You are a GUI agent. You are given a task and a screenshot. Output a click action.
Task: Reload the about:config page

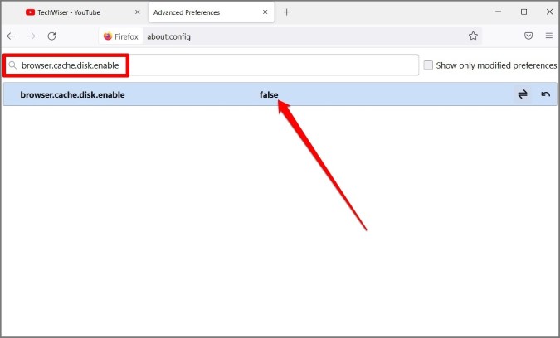point(51,36)
